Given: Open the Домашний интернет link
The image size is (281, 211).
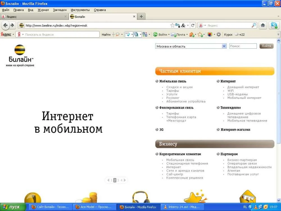Looking at the screenshot, I should tap(243, 87).
